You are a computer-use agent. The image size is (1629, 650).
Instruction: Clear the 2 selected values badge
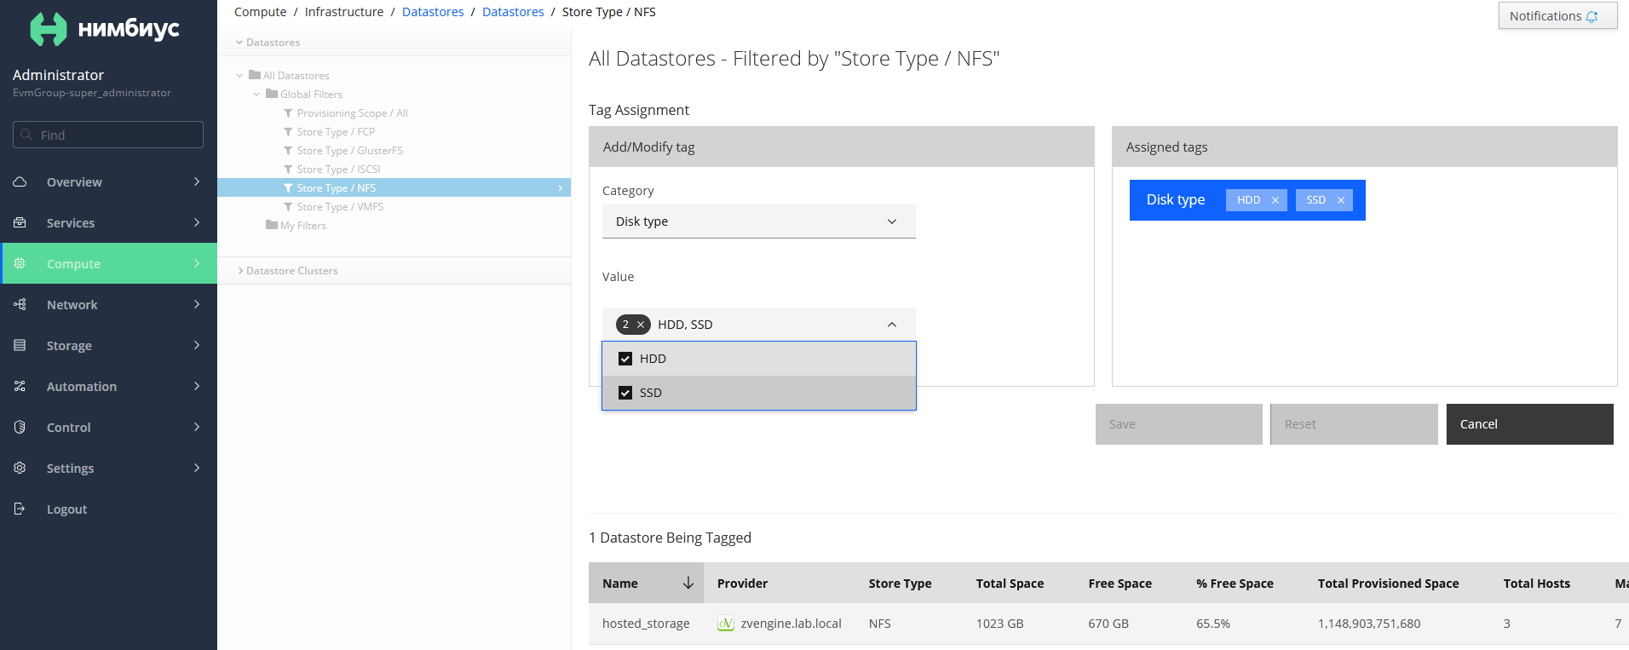(x=641, y=325)
